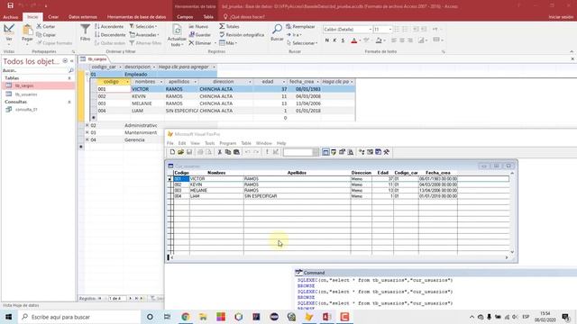577x324 pixels.
Task: Toggle italic K formatting
Action: point(334,40)
